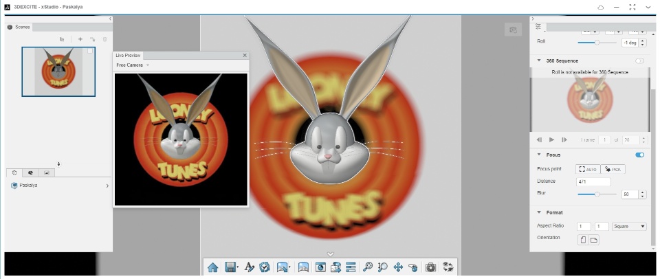Collapse the left panel arrow
Image resolution: width=660 pixels, height=279 pixels.
[x=110, y=19]
